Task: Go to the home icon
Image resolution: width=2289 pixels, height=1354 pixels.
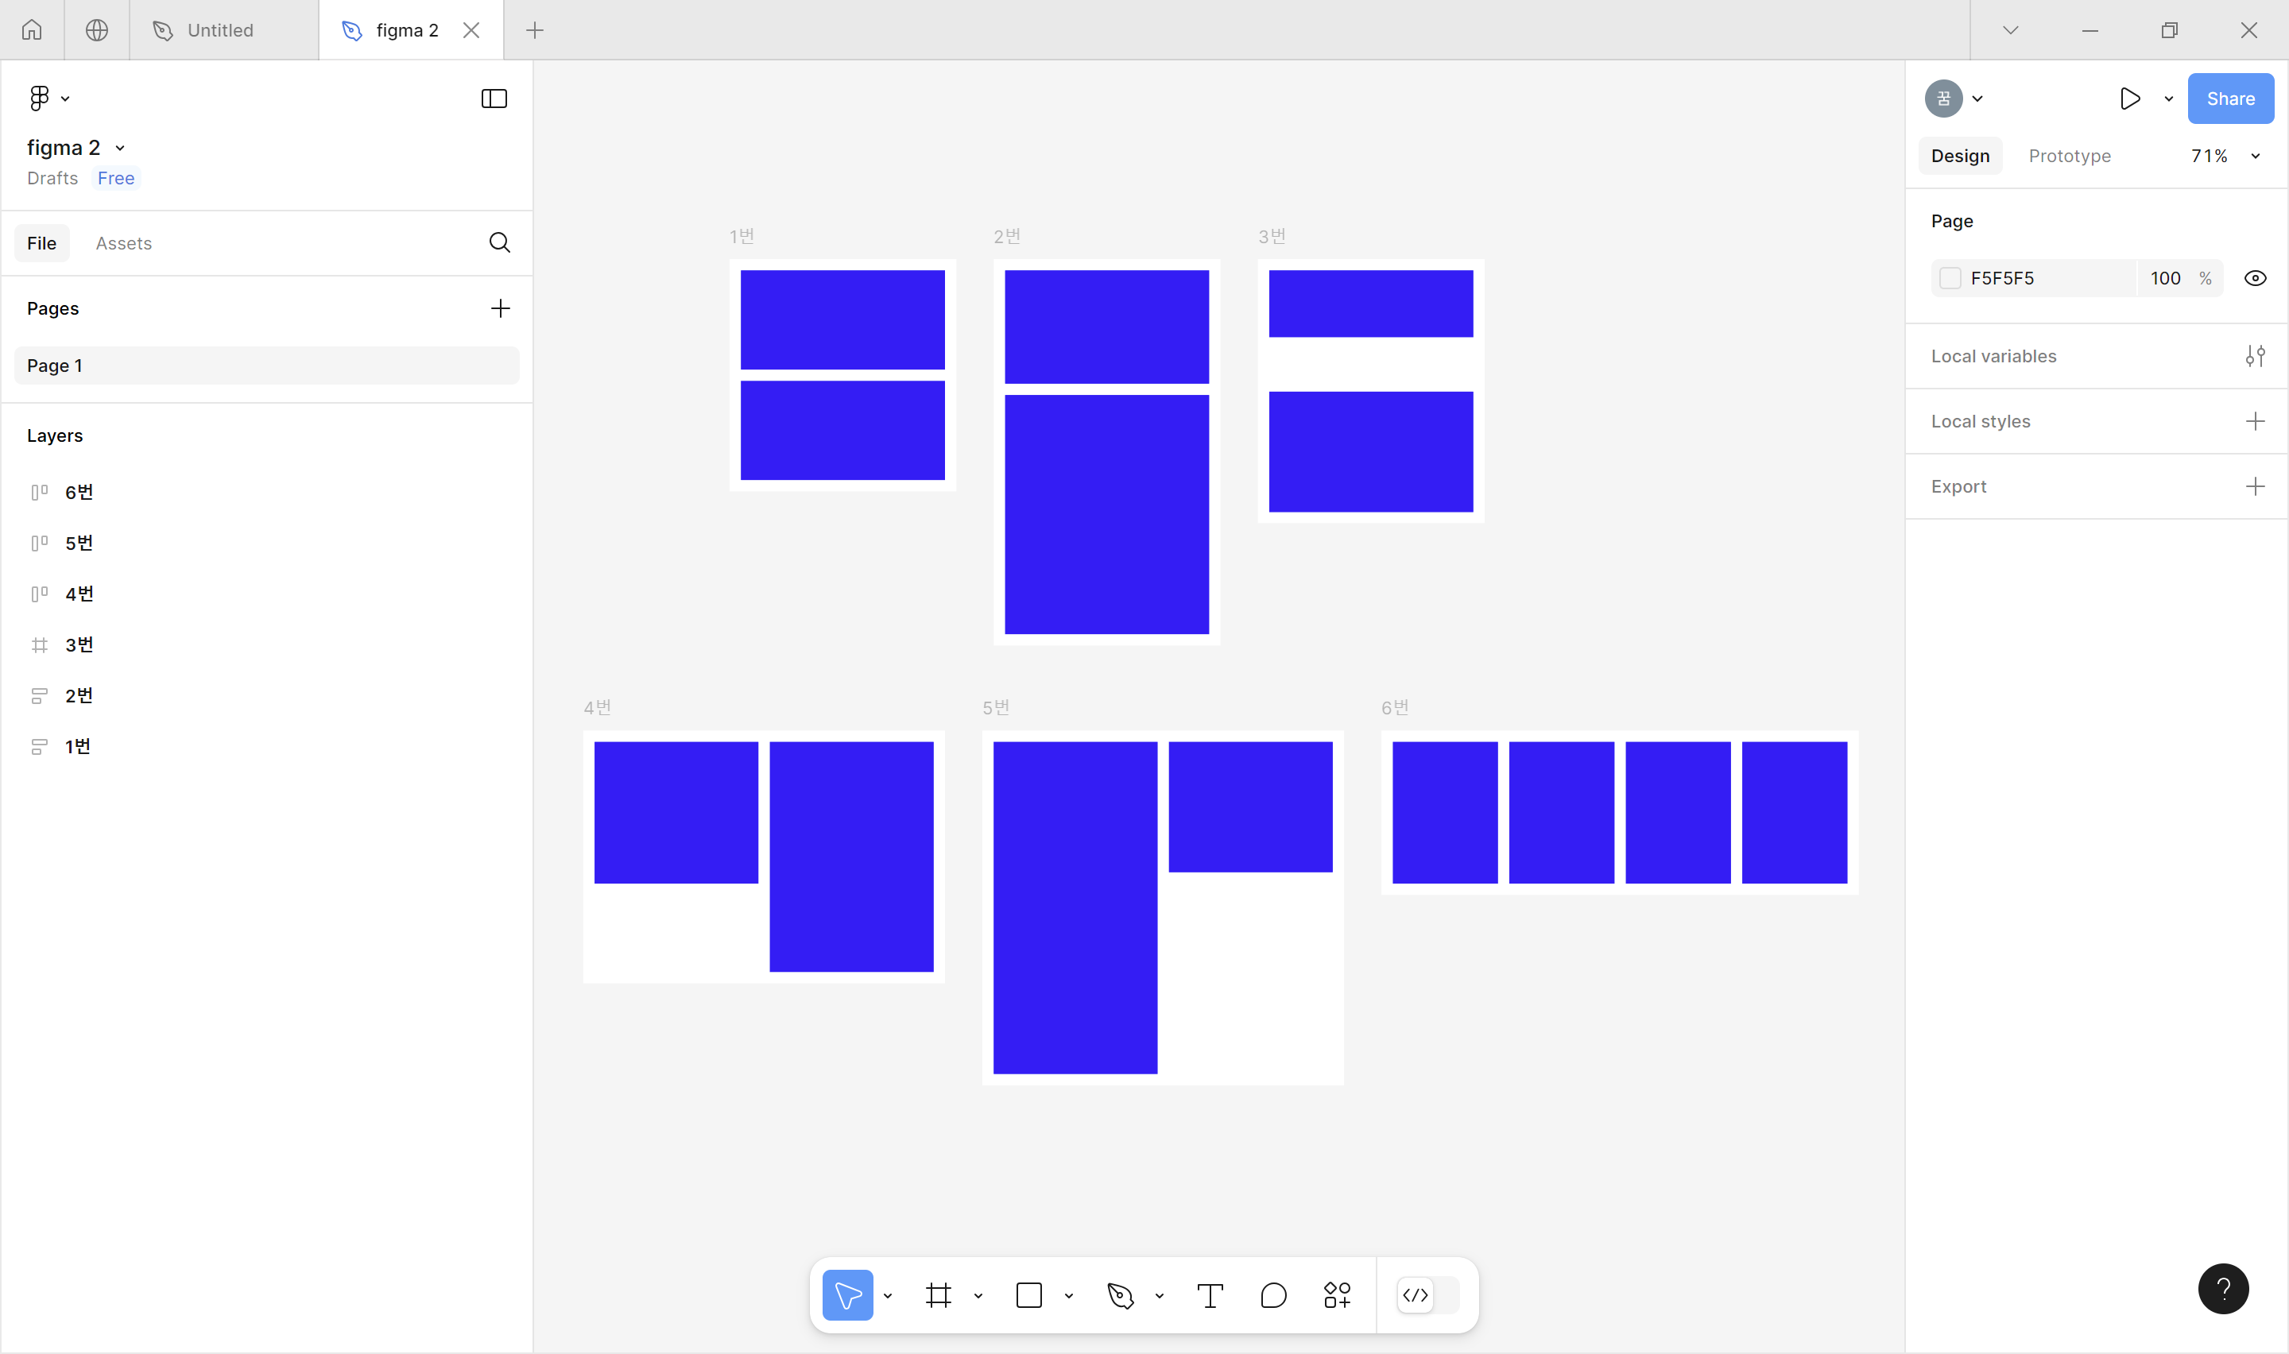Action: [x=32, y=30]
